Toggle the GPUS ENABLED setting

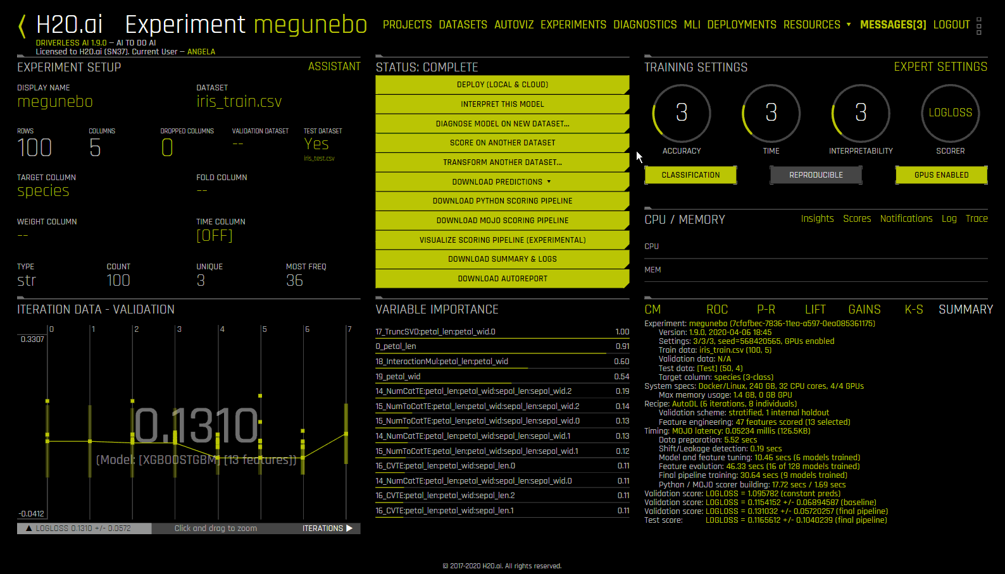(x=941, y=175)
